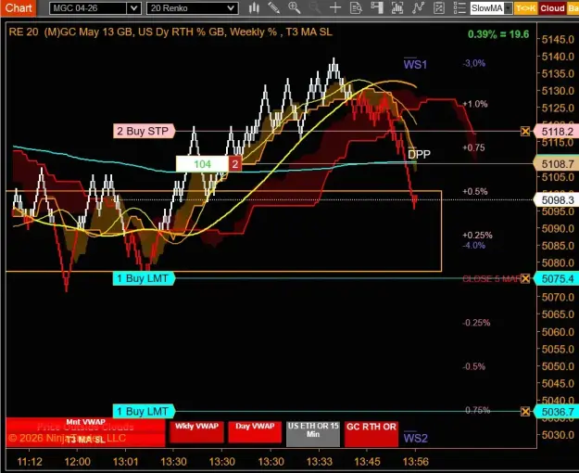The height and width of the screenshot is (473, 579).
Task: Click the 0.39% = 19.6 readout
Action: click(x=498, y=34)
